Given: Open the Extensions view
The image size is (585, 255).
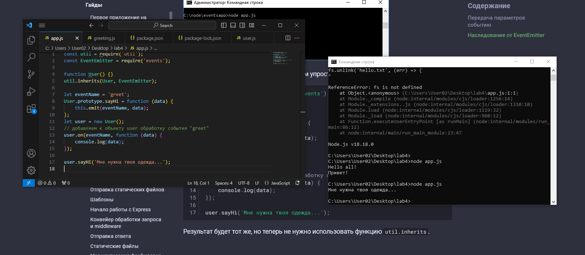Looking at the screenshot, I should click(x=31, y=109).
